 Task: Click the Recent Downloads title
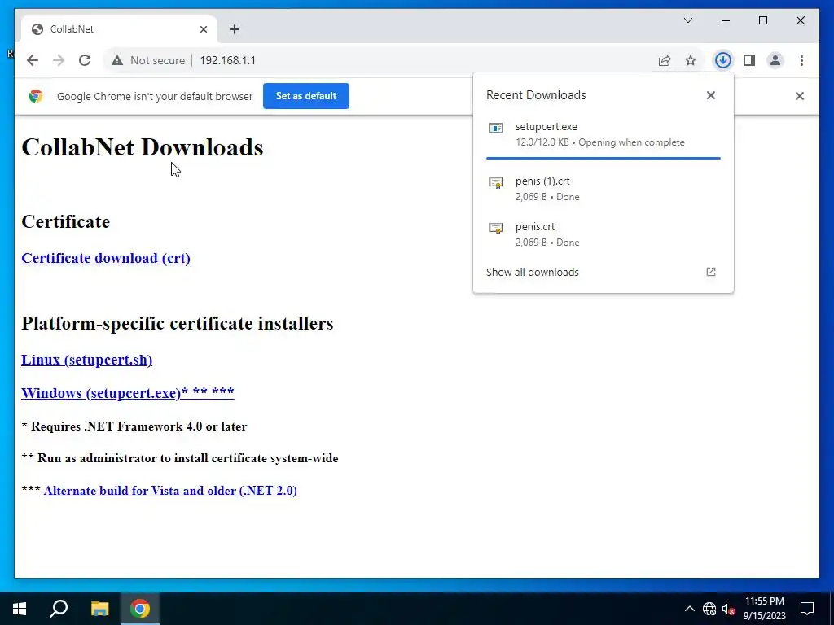536,95
